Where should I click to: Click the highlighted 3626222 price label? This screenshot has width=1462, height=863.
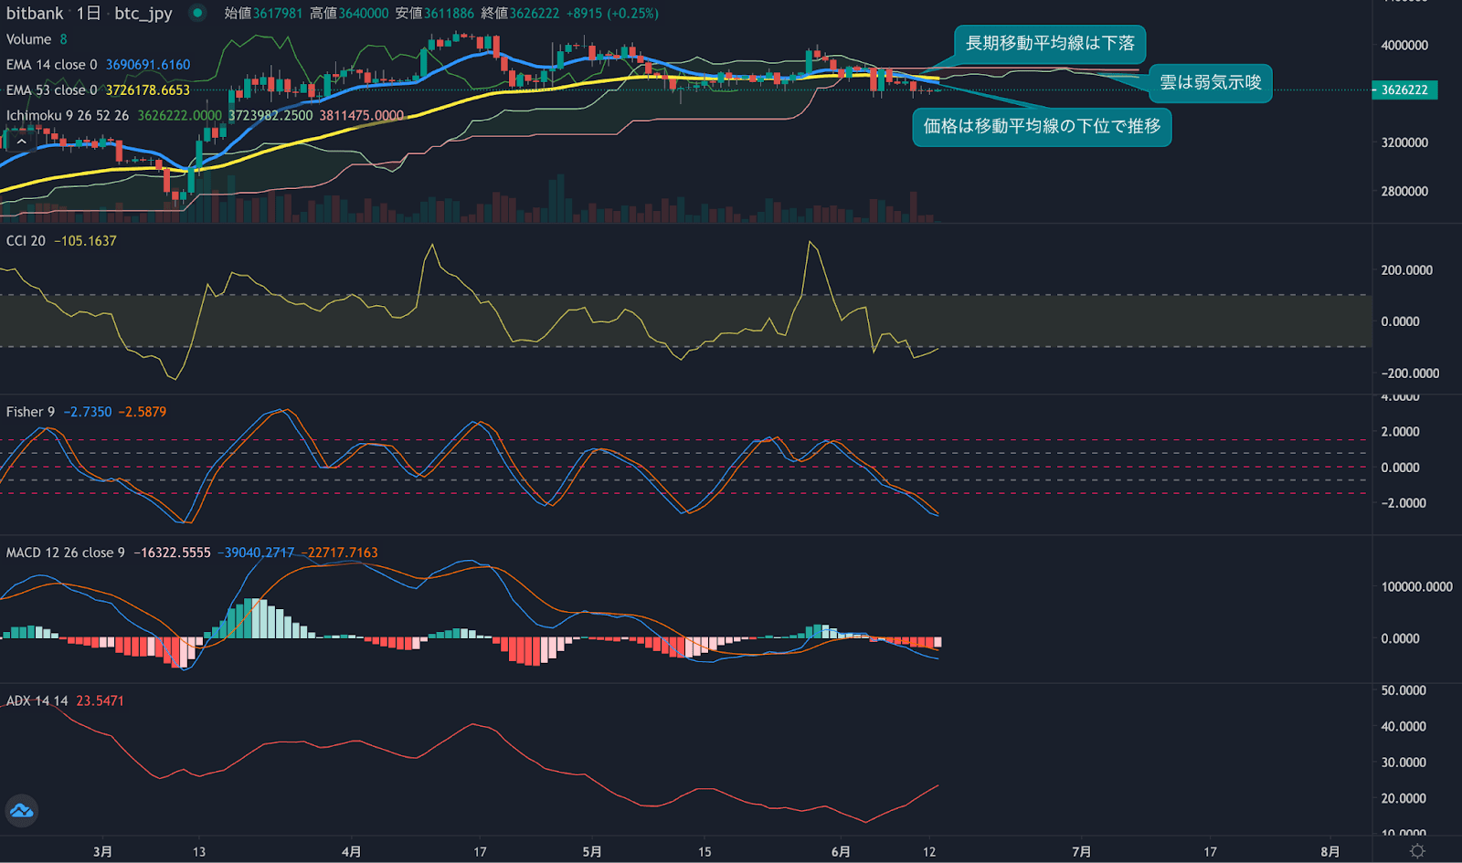pos(1403,90)
